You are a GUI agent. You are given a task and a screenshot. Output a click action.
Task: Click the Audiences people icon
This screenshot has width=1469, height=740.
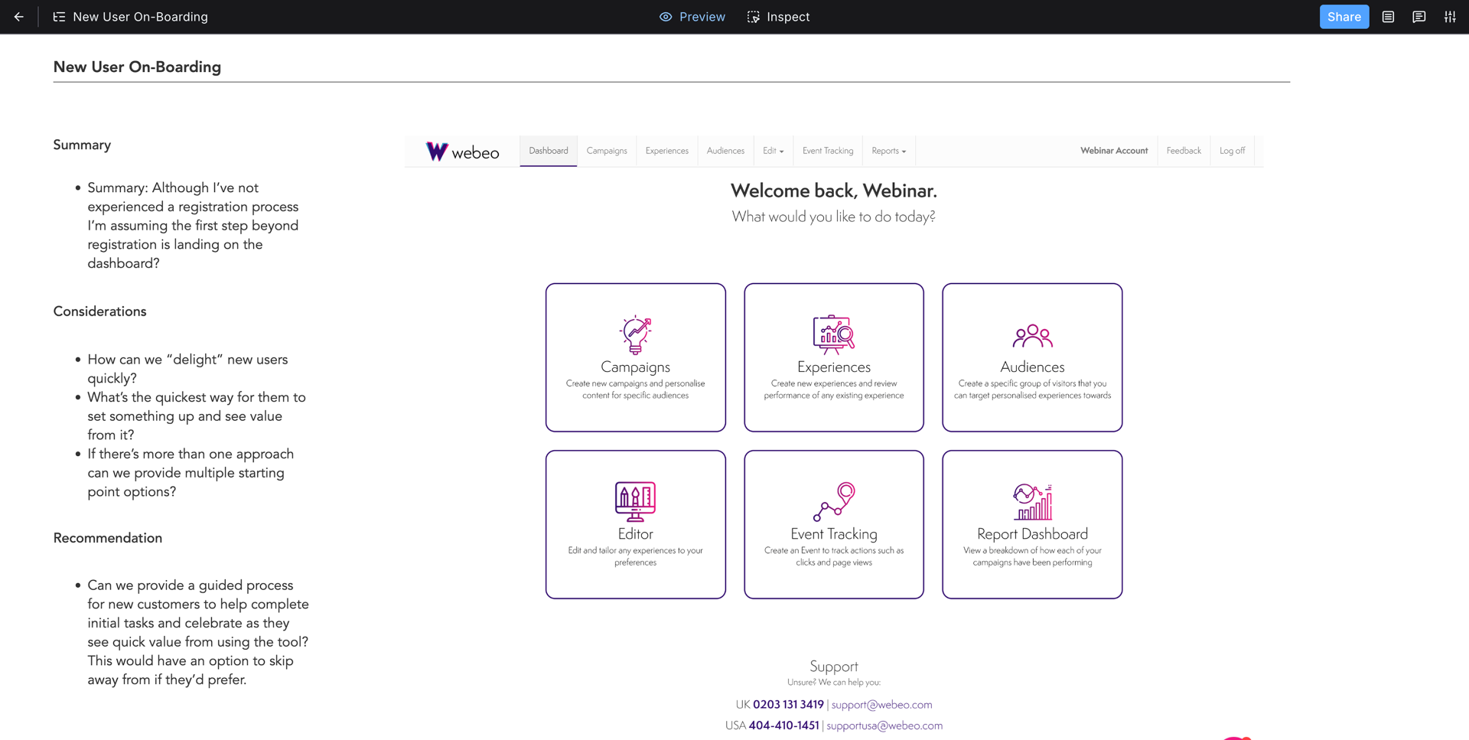coord(1032,336)
